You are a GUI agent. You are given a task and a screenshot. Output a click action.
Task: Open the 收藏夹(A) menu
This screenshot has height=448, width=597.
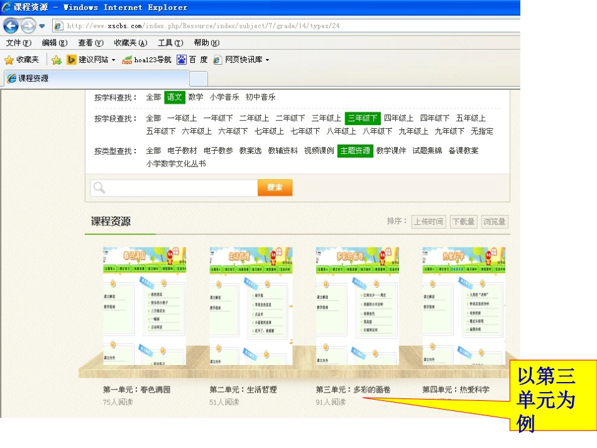pos(131,43)
